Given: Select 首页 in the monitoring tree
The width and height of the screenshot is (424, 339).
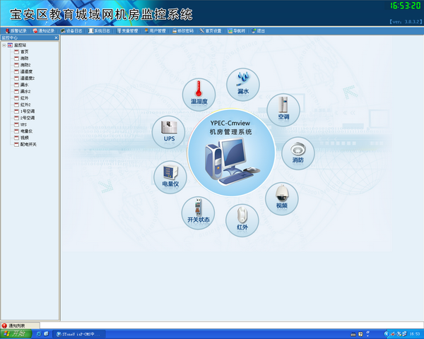Looking at the screenshot, I should coord(24,52).
